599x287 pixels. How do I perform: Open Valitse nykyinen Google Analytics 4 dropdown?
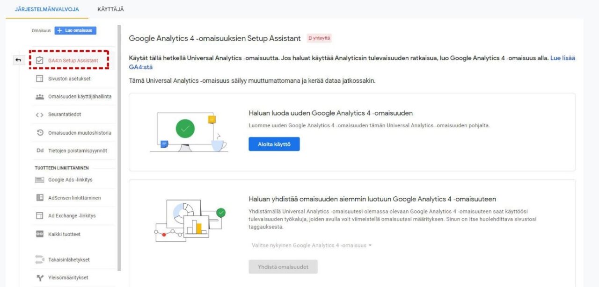pyautogui.click(x=311, y=245)
